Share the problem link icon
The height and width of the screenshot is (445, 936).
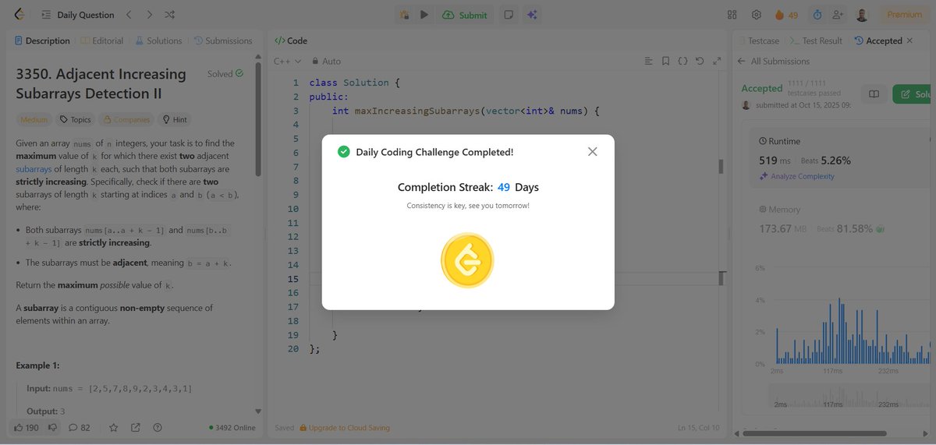(136, 427)
